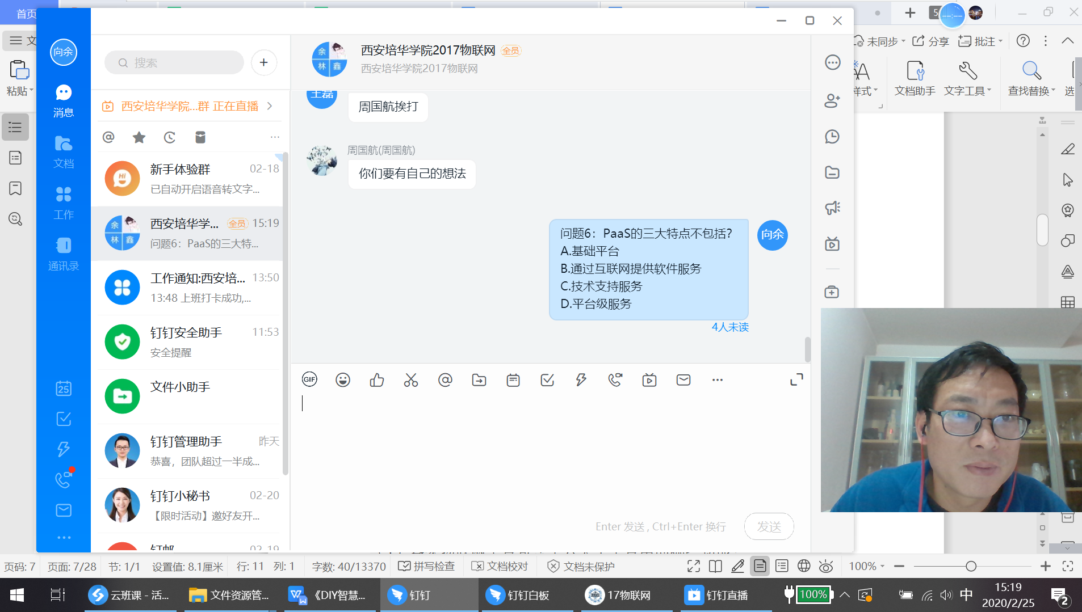Filter conversations by starred icon
The width and height of the screenshot is (1082, 612).
[139, 137]
